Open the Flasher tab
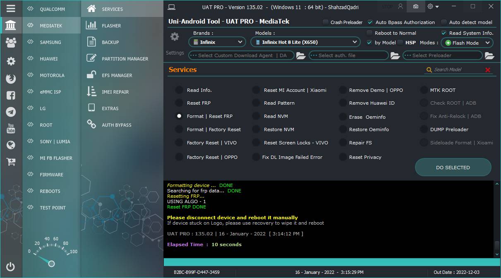Image resolution: width=501 pixels, height=278 pixels. [x=122, y=26]
